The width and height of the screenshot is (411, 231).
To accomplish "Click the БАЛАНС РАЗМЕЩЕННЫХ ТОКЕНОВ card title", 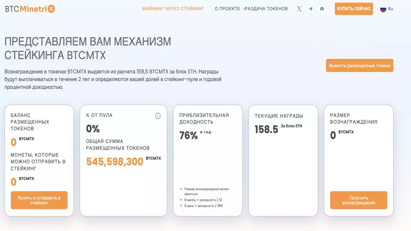I will pos(30,122).
